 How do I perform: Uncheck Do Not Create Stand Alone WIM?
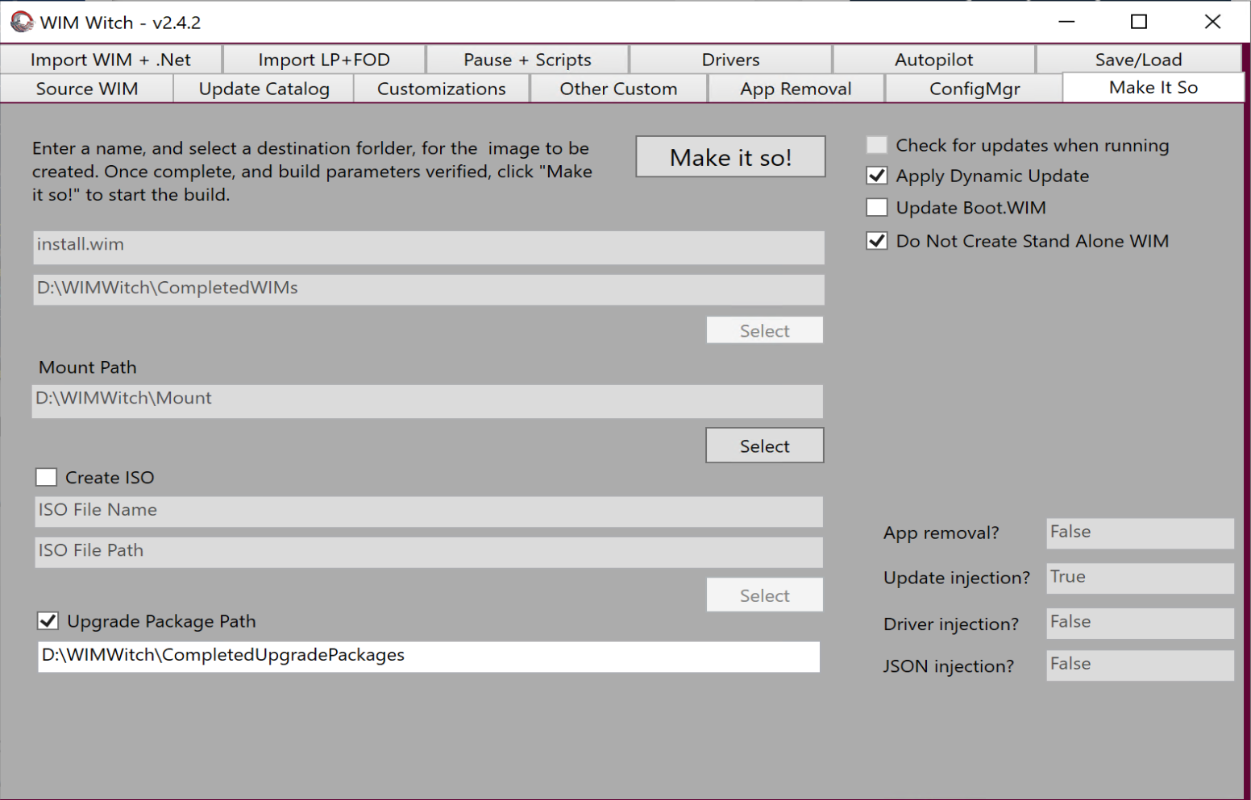[x=877, y=241]
